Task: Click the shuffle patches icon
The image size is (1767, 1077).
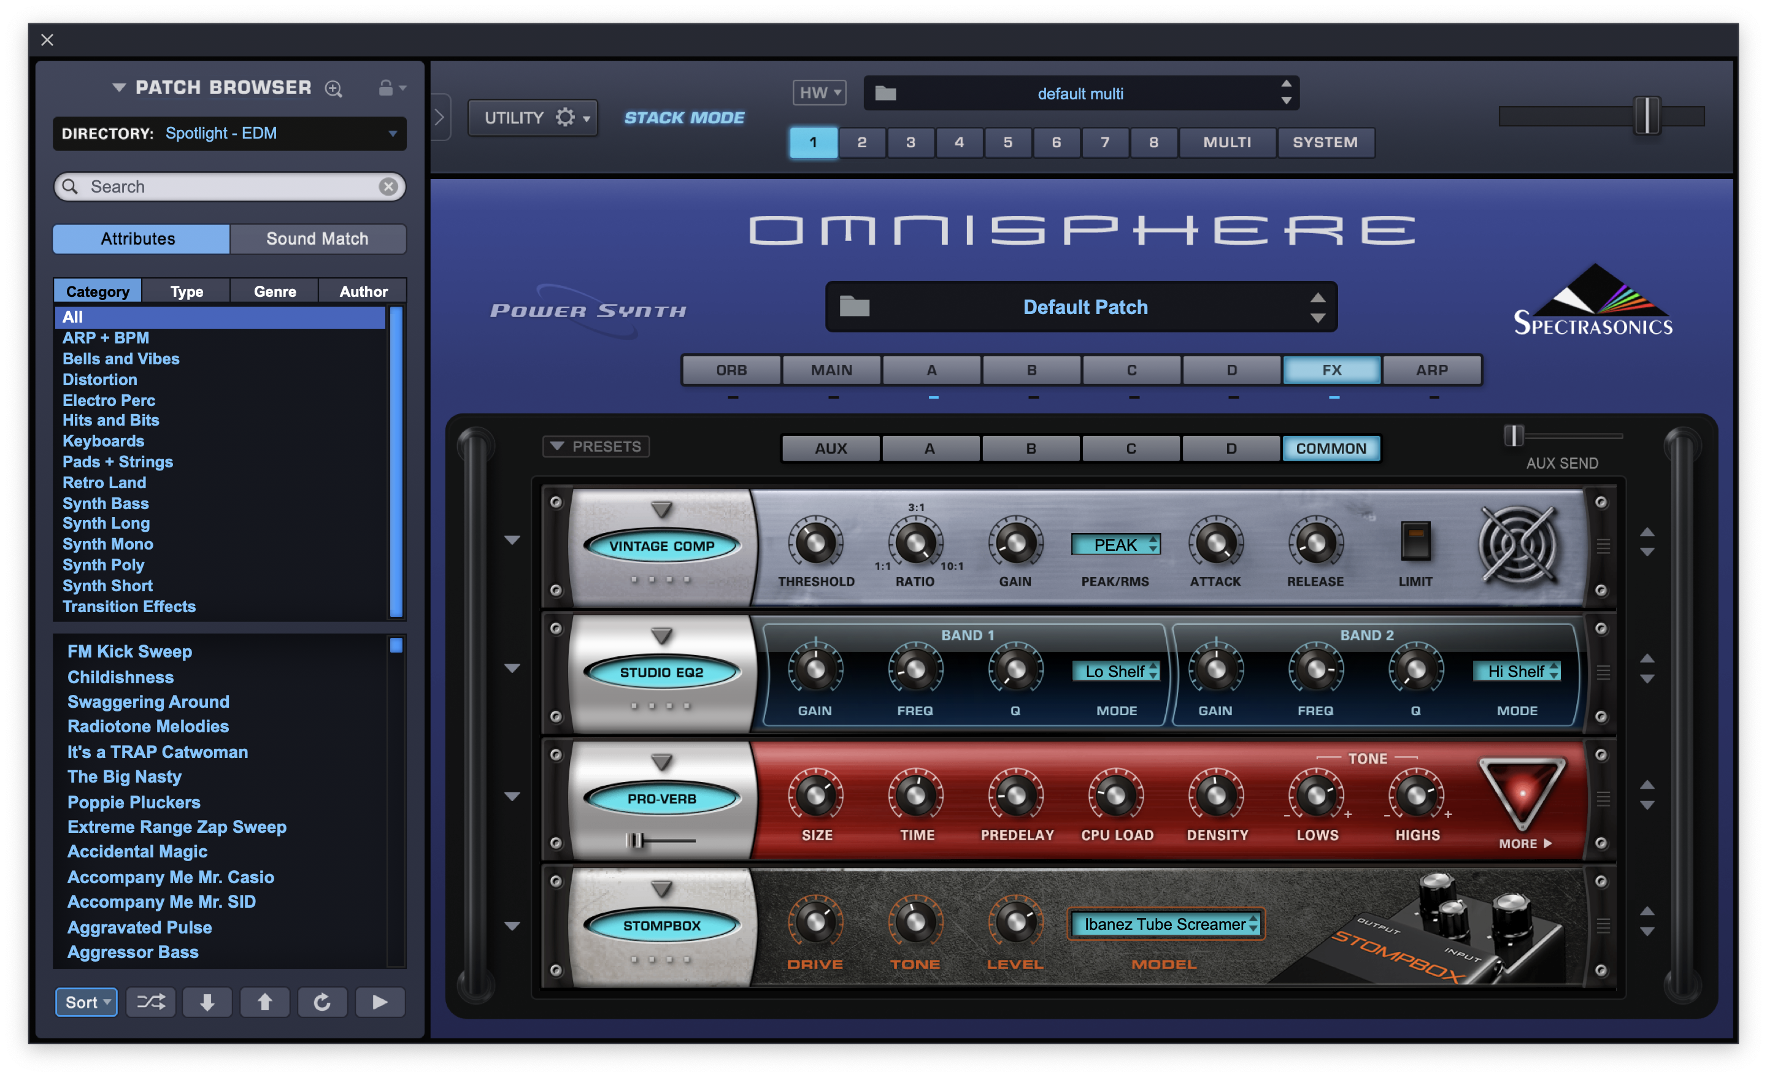Action: 150,1002
